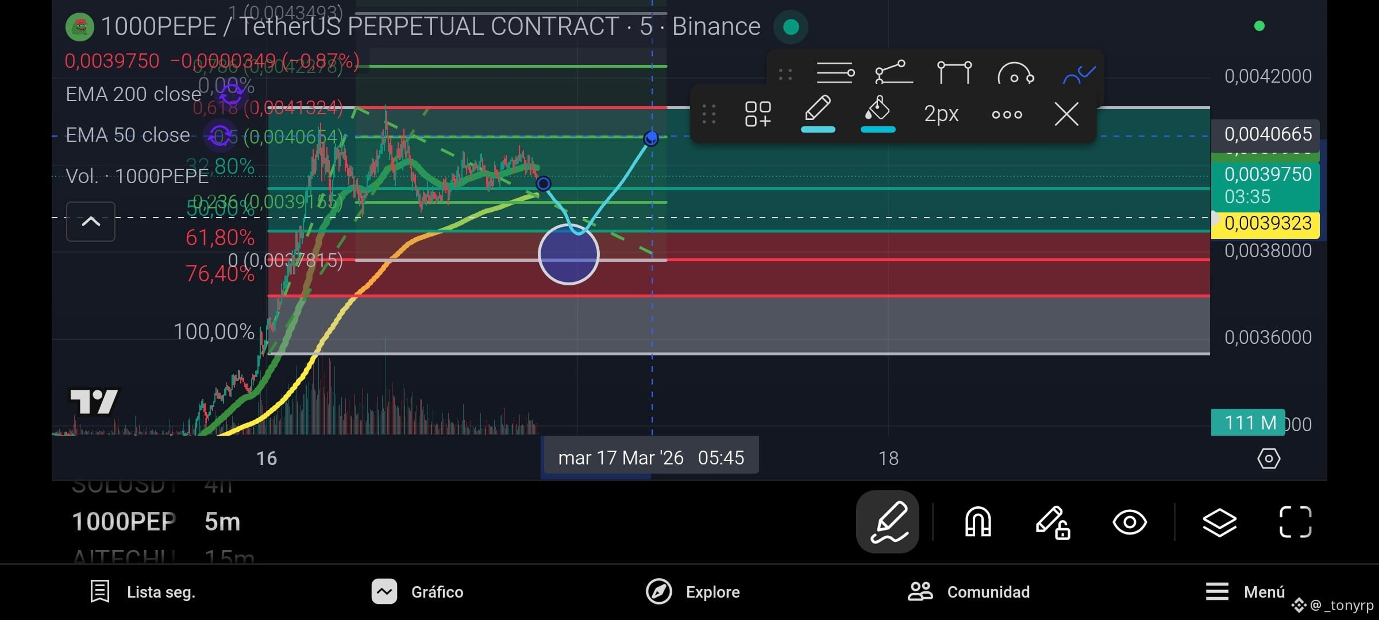Open more options in the floating style toolbar
Screen dimensions: 1379x620
point(1007,114)
